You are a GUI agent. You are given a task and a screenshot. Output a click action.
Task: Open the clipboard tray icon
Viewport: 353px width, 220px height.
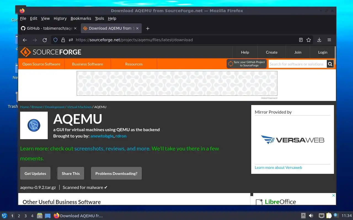(329, 216)
